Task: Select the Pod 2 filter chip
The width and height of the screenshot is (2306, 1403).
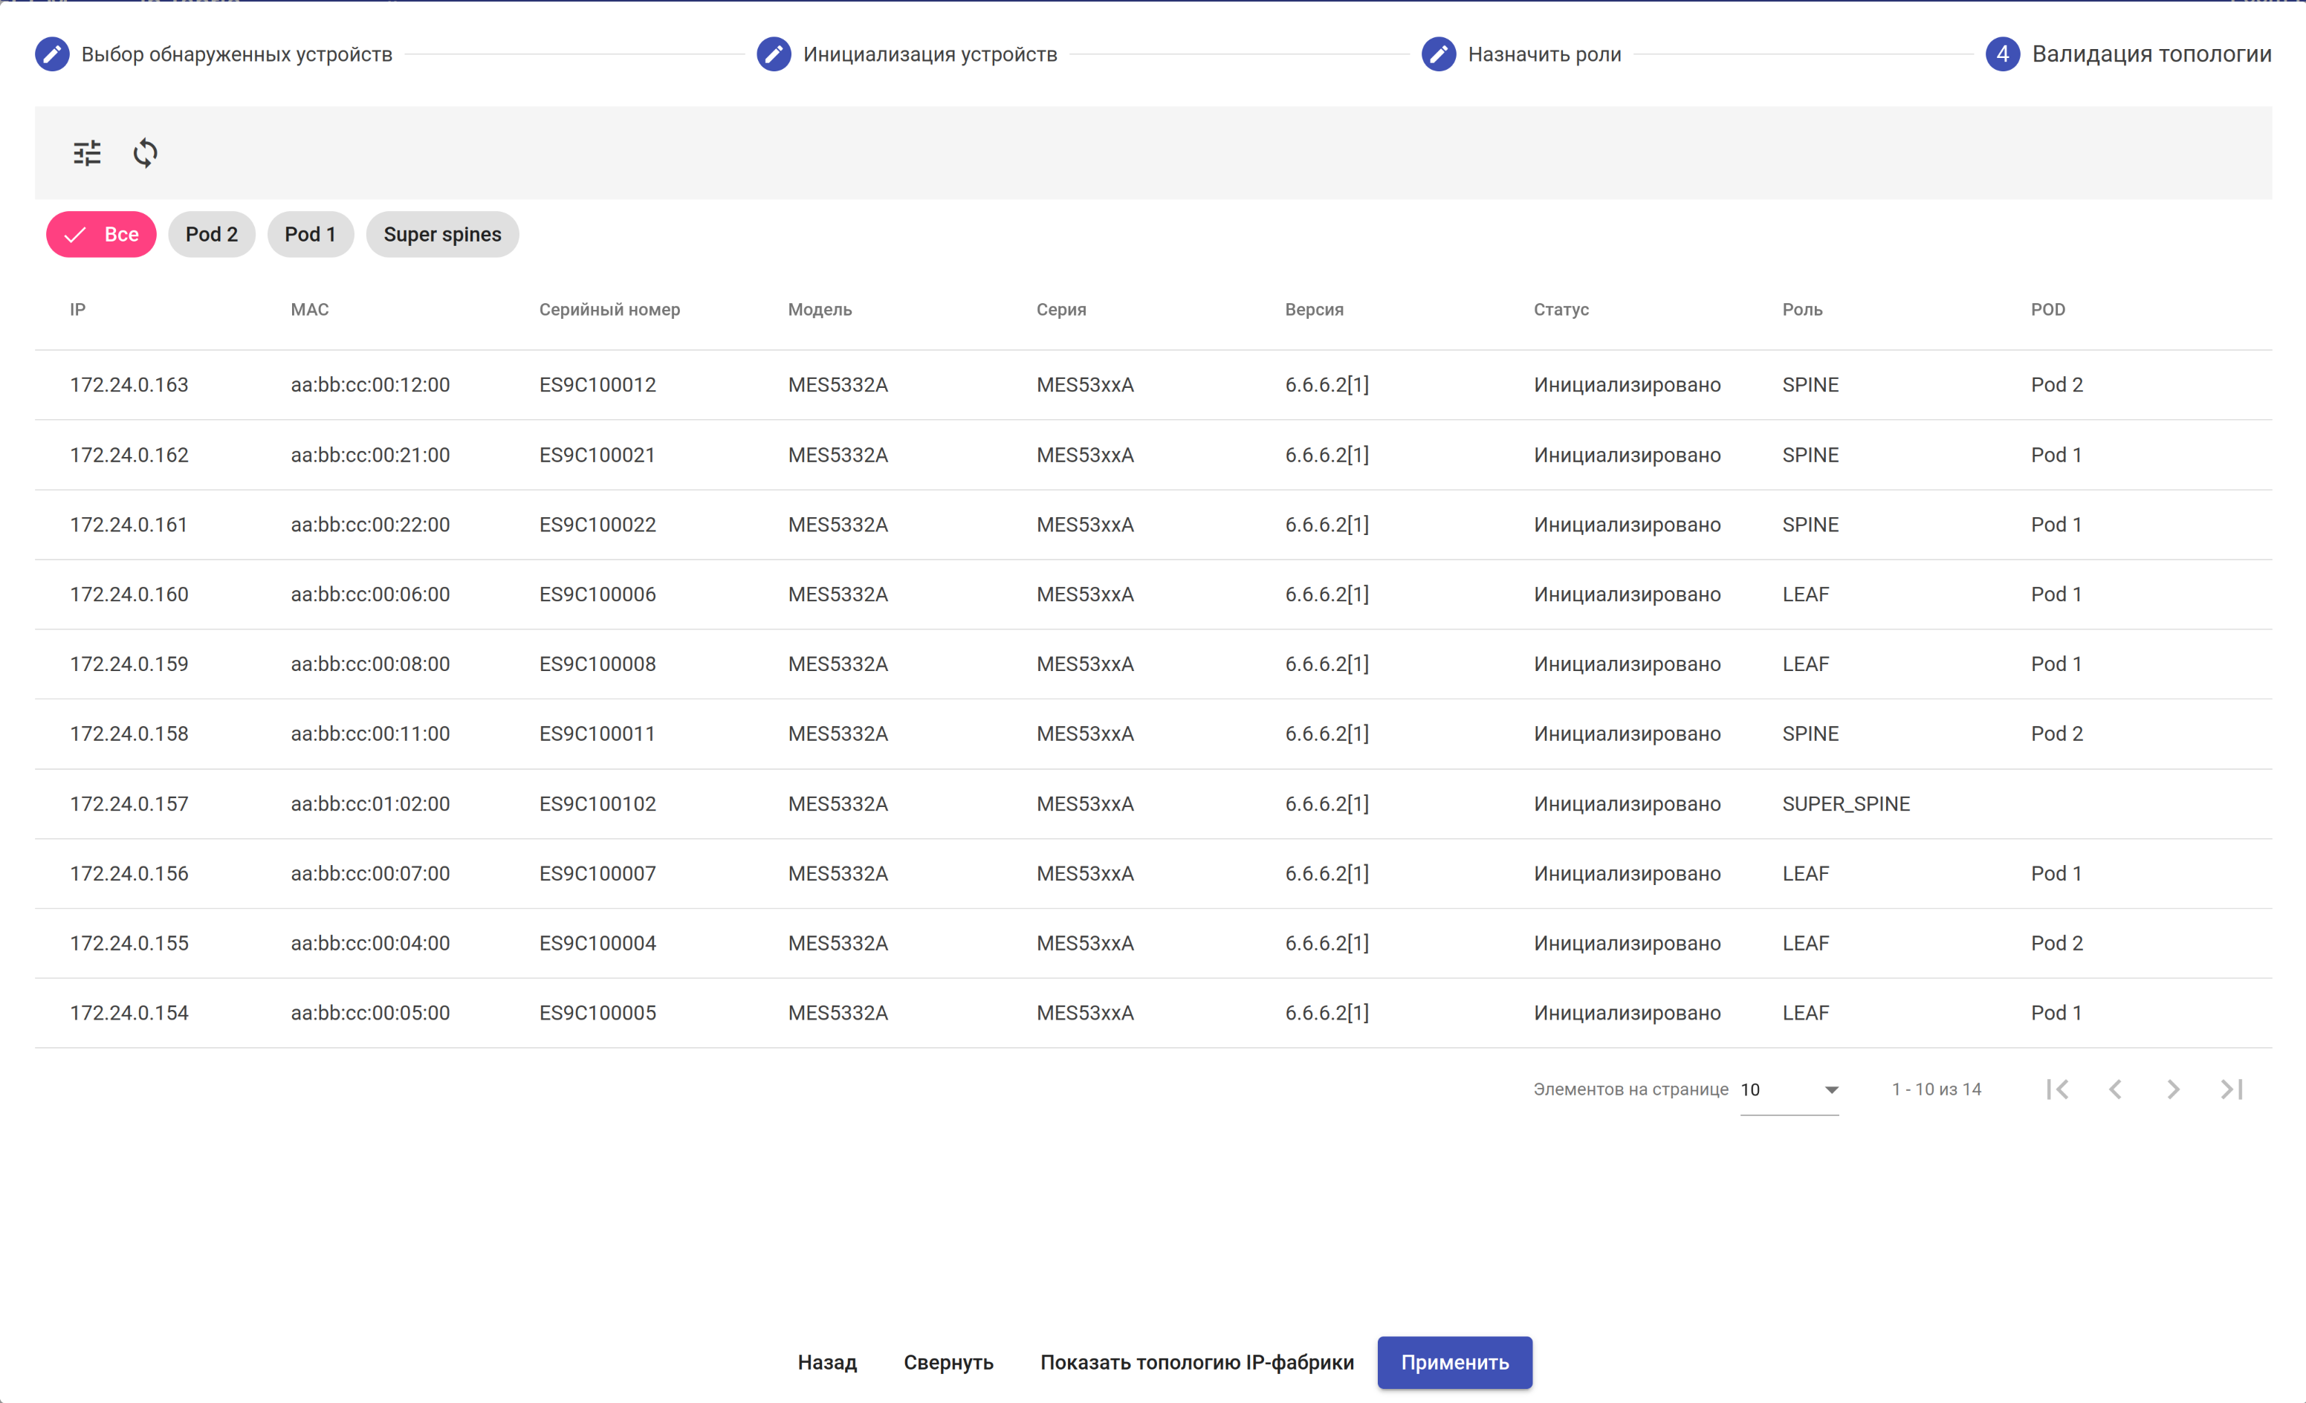Action: coord(212,234)
